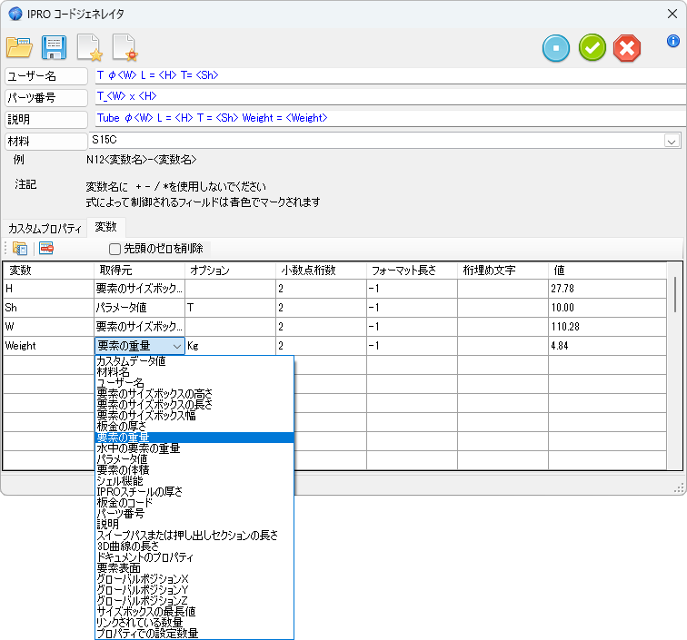Select 要素のサイズボックスの高さ option
This screenshot has width=687, height=640.
coord(194,394)
